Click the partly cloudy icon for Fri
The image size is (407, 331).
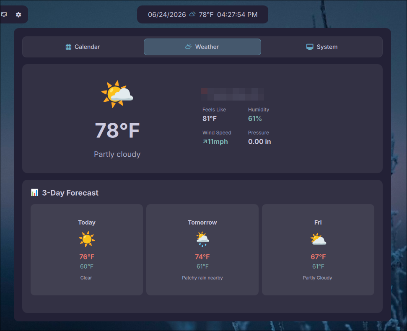[318, 239]
